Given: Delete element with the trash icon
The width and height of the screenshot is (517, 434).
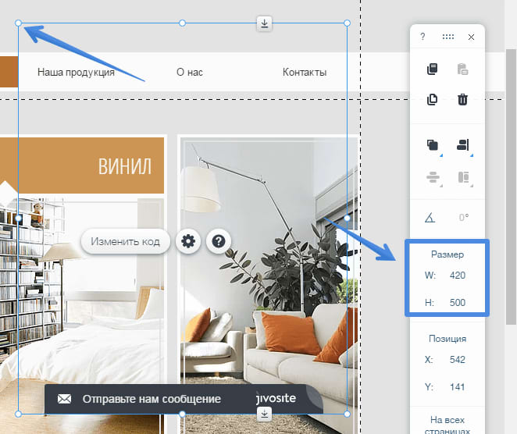Looking at the screenshot, I should tap(462, 99).
